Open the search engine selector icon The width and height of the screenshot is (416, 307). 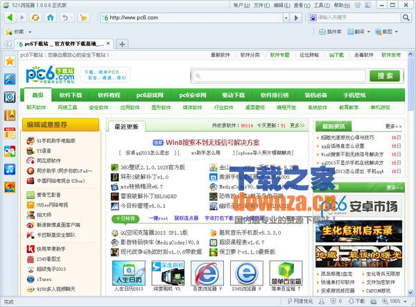click(x=313, y=18)
